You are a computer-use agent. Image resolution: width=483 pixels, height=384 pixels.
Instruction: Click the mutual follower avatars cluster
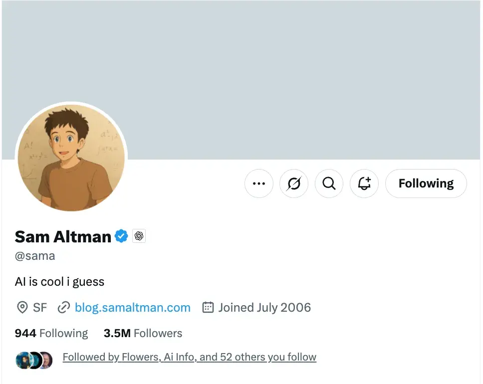point(33,360)
